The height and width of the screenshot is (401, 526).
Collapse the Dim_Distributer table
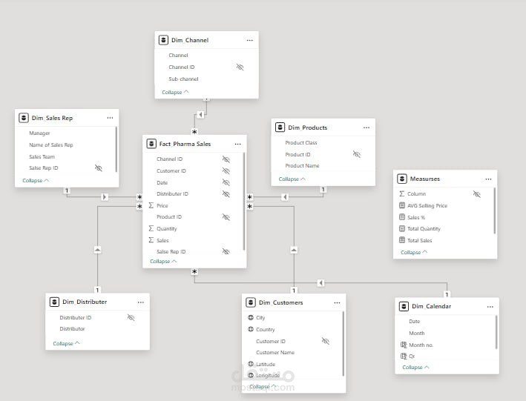[x=66, y=343]
